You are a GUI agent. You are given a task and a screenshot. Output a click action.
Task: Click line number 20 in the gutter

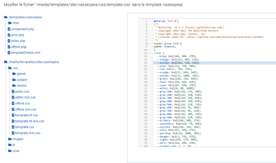146,82
